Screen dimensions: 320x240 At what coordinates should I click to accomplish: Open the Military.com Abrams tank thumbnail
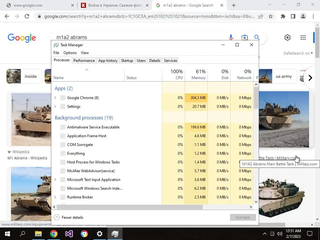[284, 119]
